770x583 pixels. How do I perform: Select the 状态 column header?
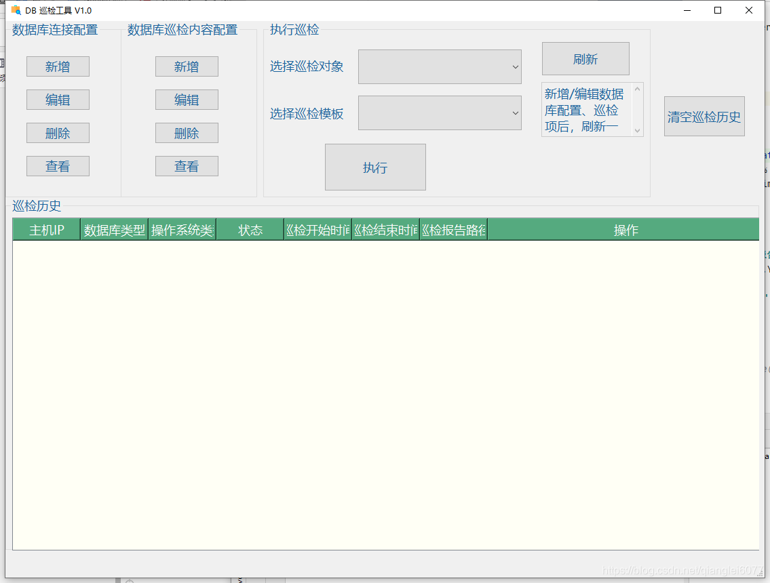pyautogui.click(x=250, y=230)
